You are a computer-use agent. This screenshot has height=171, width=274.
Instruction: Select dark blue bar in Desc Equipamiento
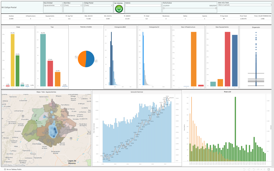235,61
